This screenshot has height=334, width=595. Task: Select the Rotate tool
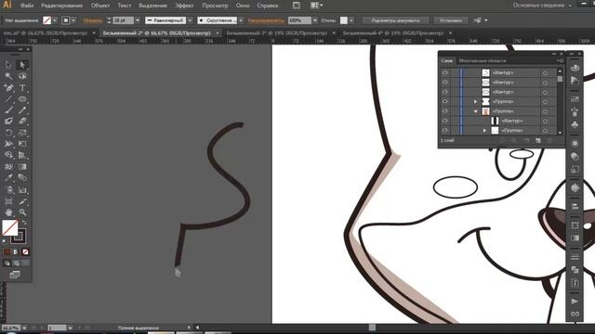click(8, 133)
